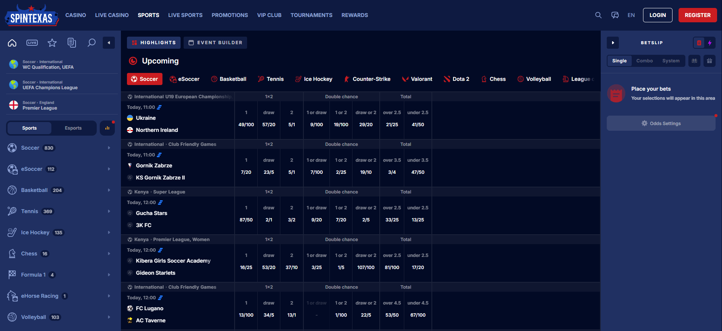The image size is (722, 331).
Task: Select Combo bet type
Action: tap(644, 61)
